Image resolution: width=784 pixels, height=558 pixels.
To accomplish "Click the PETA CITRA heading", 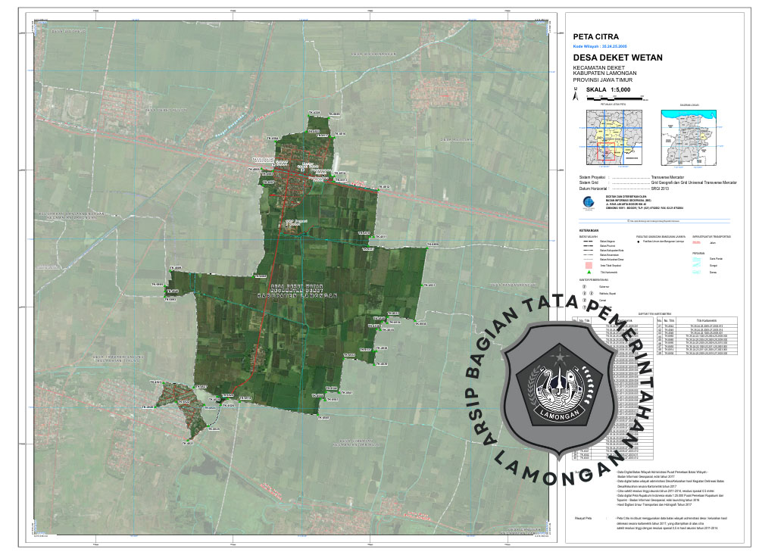I will tap(596, 36).
